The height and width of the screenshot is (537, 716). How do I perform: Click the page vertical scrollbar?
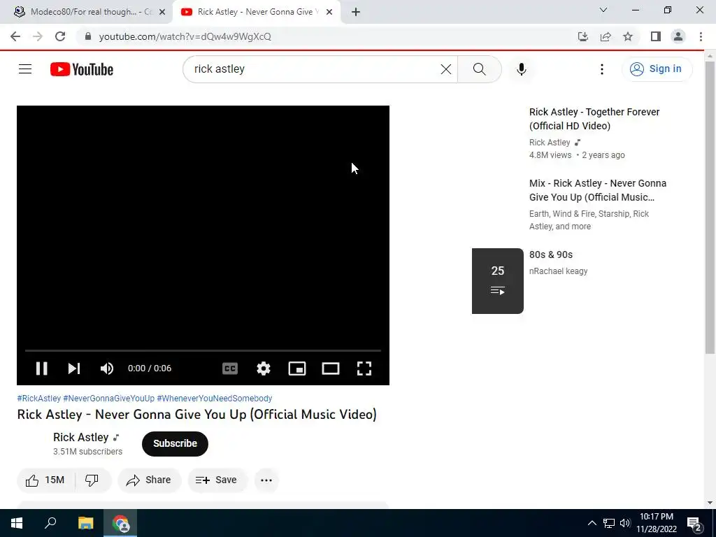pyautogui.click(x=710, y=208)
